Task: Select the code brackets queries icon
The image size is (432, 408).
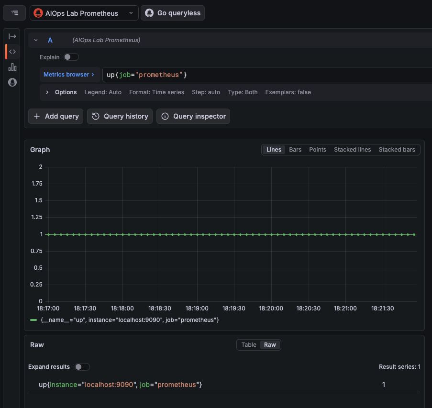Action: click(x=12, y=52)
